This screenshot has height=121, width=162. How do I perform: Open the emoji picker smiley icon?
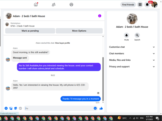coord(95,108)
